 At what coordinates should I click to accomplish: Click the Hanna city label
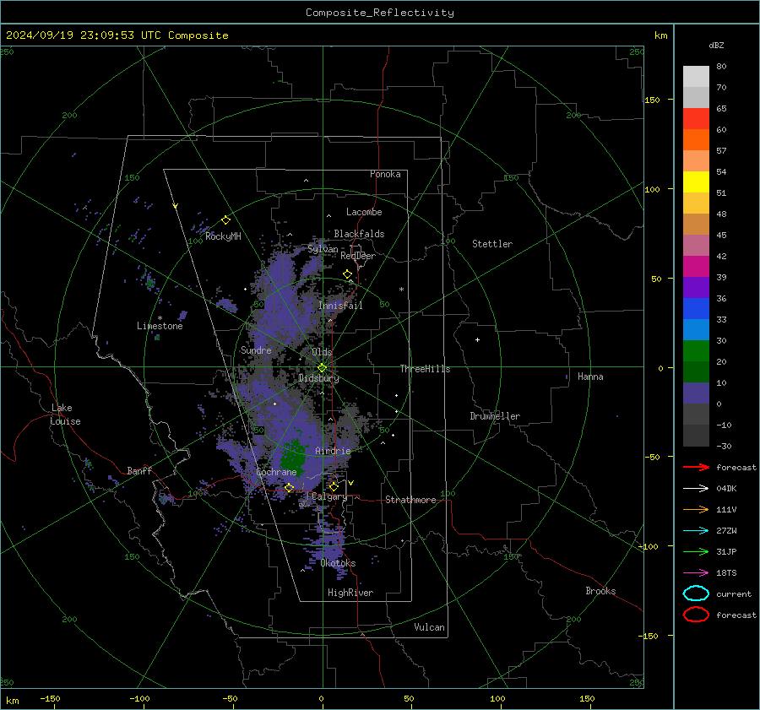click(590, 377)
